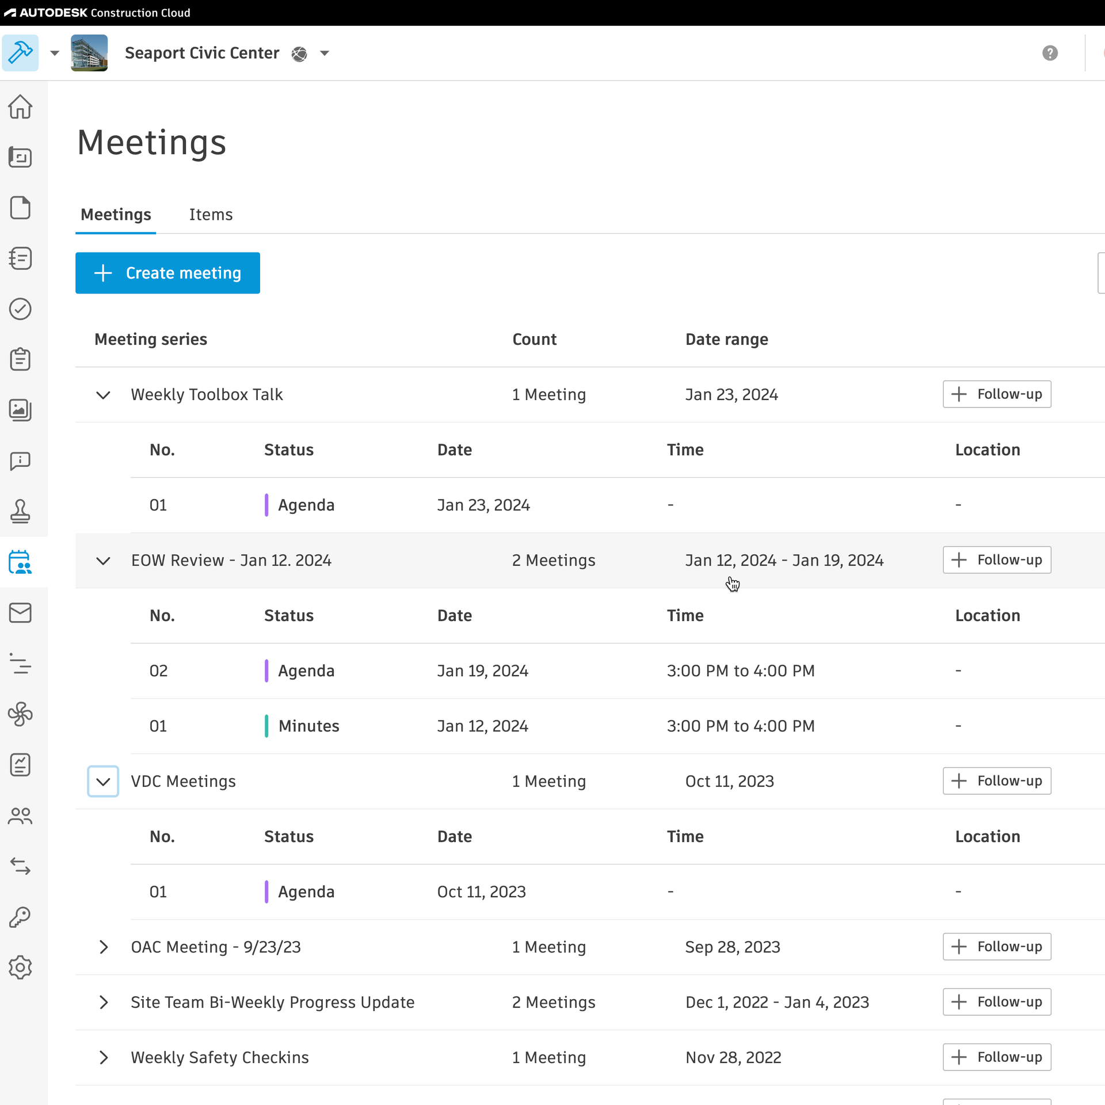
Task: Open the Bridge arrows icon in sidebar
Action: tap(20, 866)
